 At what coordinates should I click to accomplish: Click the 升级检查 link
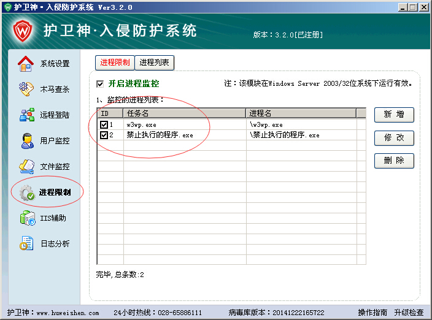point(409,312)
